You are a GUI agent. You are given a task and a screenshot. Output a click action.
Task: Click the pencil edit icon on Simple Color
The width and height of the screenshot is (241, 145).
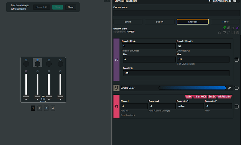point(229,88)
